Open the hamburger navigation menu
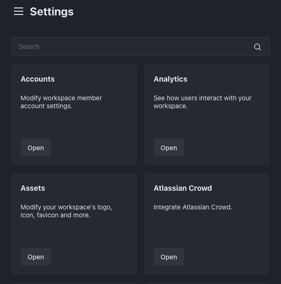The width and height of the screenshot is (281, 284). click(19, 12)
